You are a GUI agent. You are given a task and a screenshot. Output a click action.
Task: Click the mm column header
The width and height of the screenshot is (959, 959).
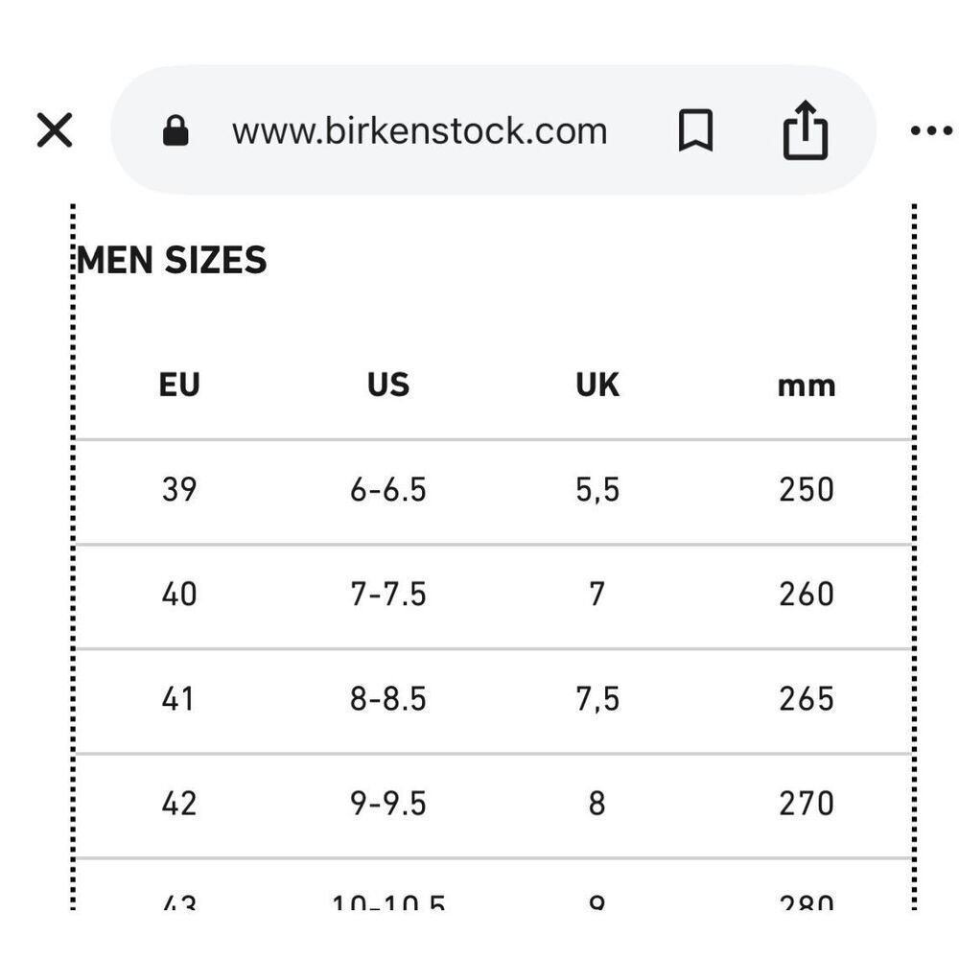coord(807,386)
